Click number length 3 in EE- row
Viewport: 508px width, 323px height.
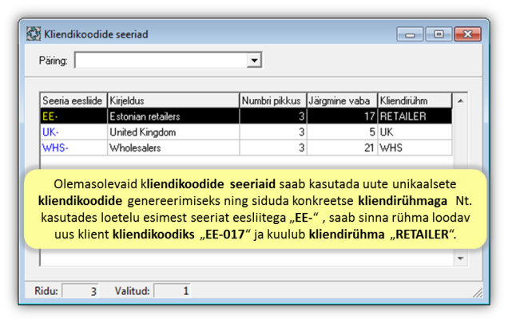(x=273, y=116)
